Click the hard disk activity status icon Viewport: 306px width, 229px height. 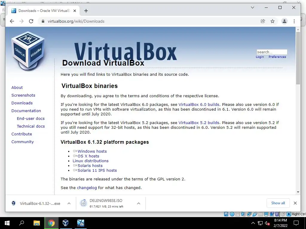pos(226,214)
